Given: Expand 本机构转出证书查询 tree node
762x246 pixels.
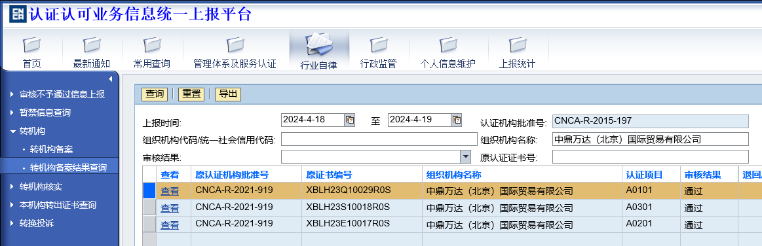Looking at the screenshot, I should [x=12, y=205].
